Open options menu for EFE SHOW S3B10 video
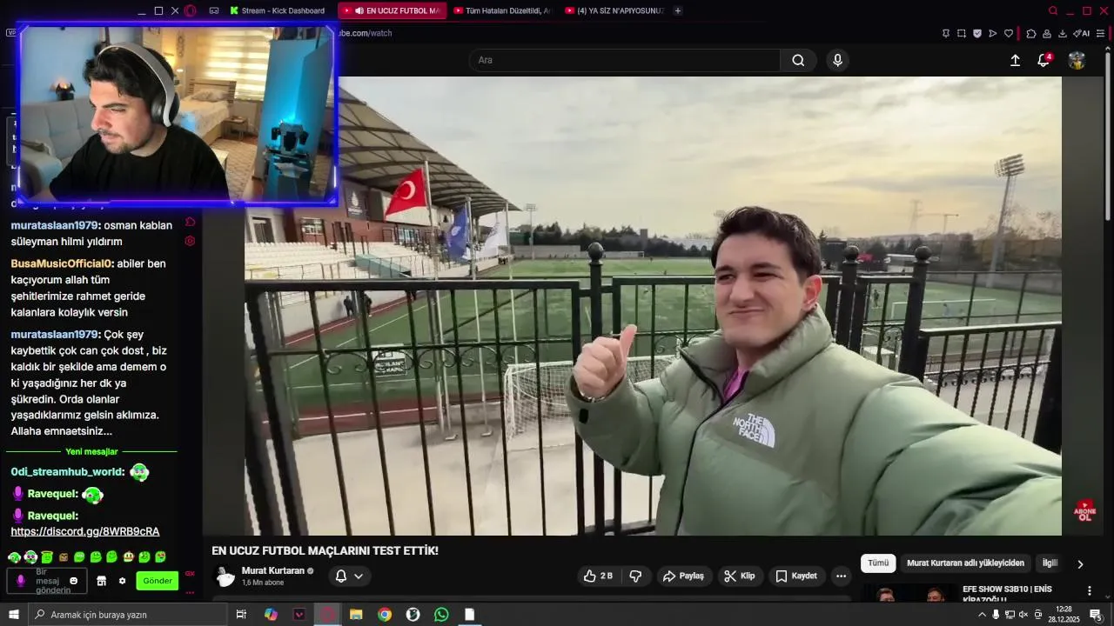1114x626 pixels. [1089, 590]
